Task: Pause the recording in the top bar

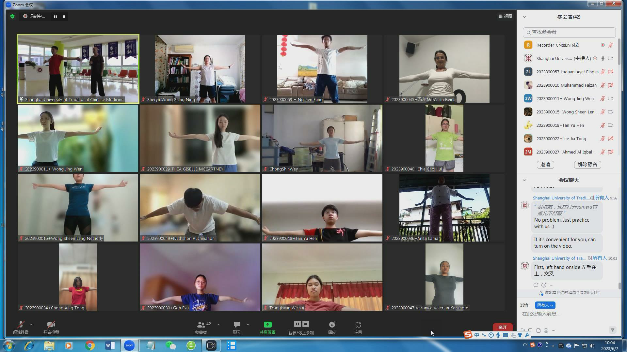Action: (x=55, y=16)
